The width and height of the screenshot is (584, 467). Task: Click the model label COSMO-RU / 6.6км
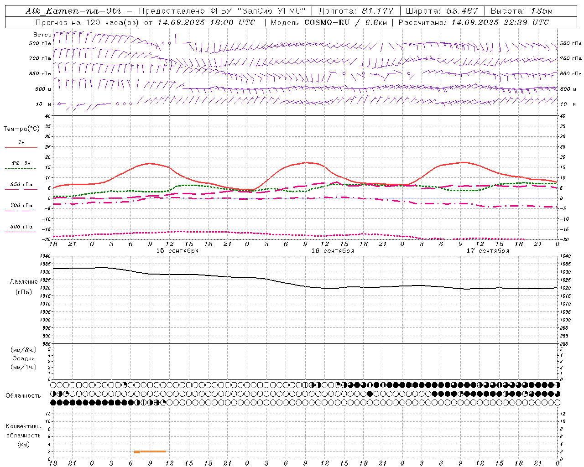(345, 22)
